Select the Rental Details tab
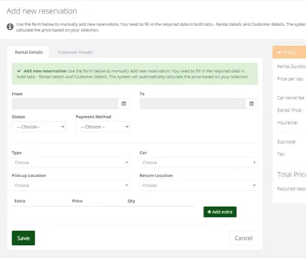This screenshot has height=258, width=306. click(x=28, y=52)
